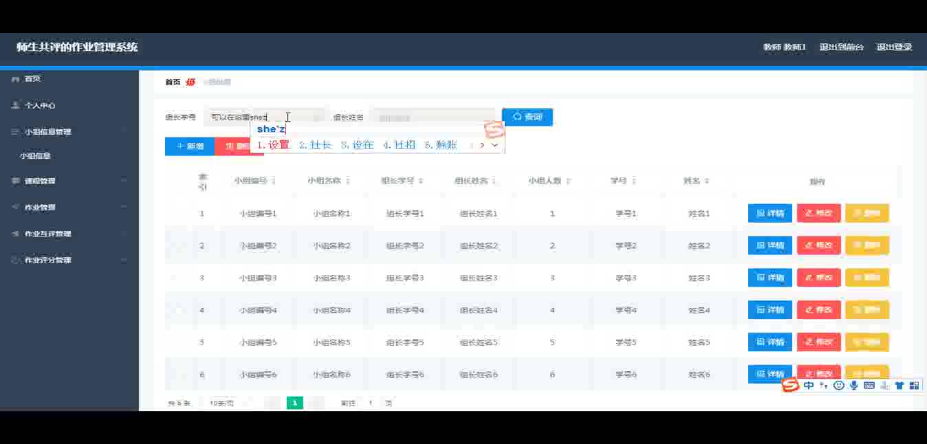Click the 组长姓名 search input field
This screenshot has width=927, height=444.
coord(432,118)
